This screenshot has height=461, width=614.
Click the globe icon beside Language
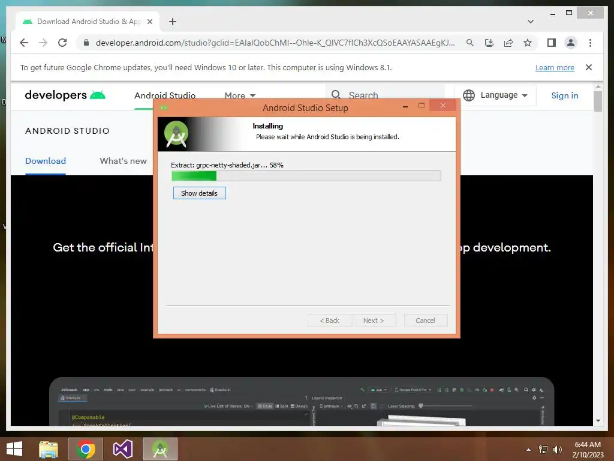[x=469, y=95]
